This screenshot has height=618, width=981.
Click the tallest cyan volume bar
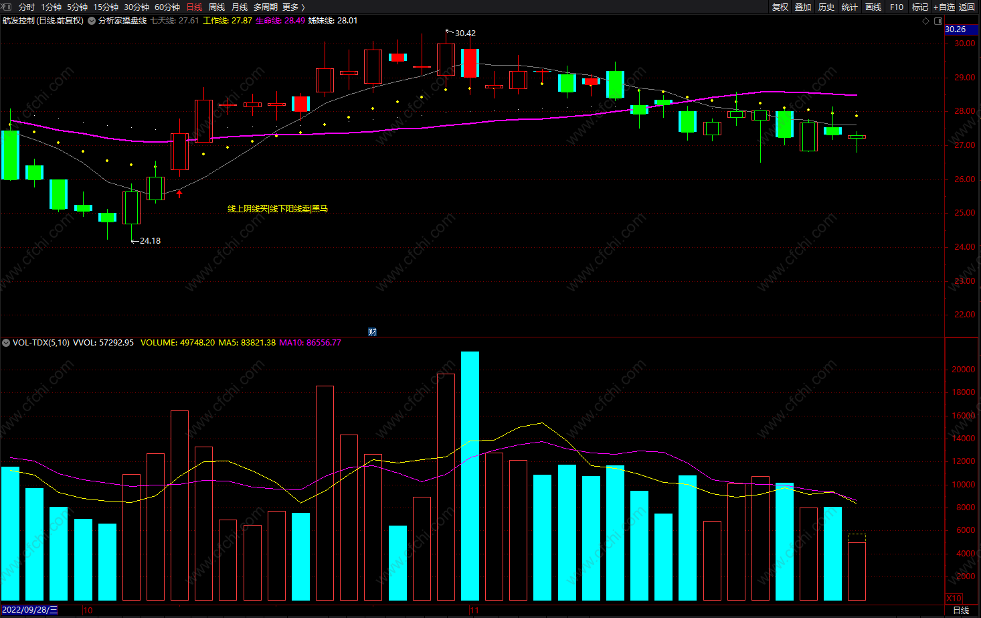coord(470,475)
